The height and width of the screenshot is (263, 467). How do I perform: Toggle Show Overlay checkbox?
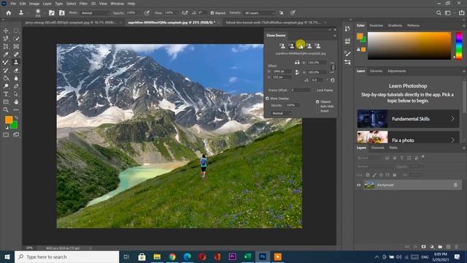point(267,99)
